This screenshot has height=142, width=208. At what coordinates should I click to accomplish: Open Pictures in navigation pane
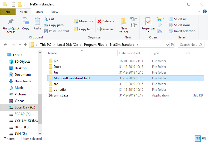point(17,94)
